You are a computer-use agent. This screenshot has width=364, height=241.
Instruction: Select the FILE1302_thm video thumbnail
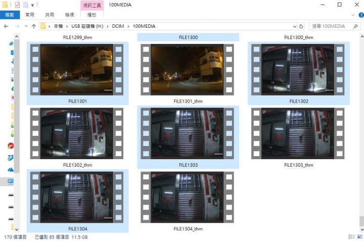pyautogui.click(x=77, y=133)
